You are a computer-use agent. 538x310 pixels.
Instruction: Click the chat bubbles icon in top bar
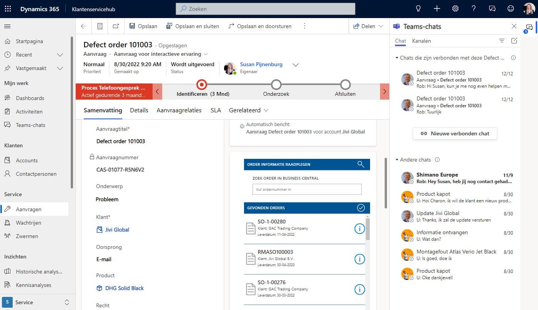tap(492, 9)
